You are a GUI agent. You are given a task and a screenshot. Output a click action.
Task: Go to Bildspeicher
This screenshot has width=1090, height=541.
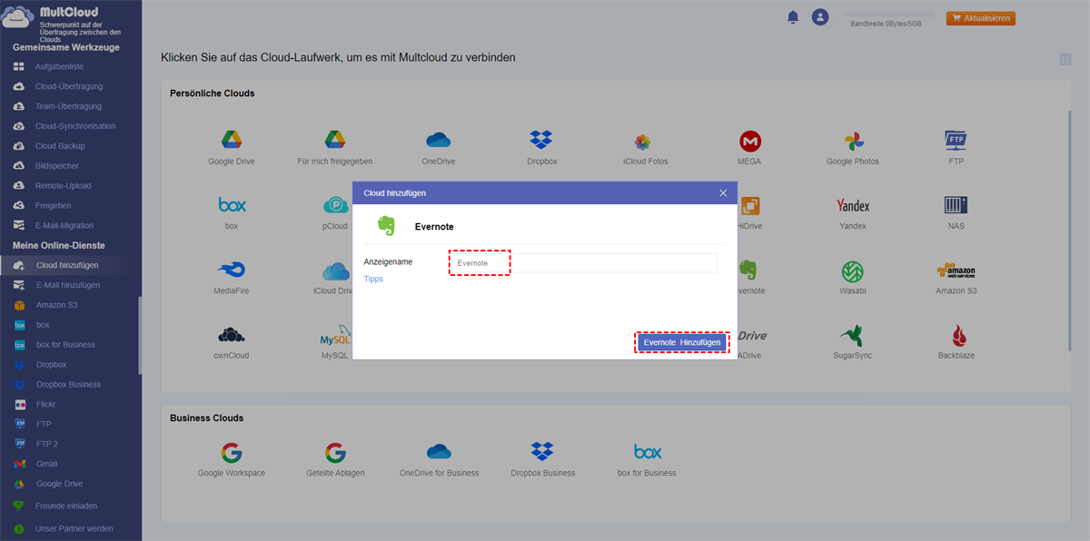coord(57,166)
